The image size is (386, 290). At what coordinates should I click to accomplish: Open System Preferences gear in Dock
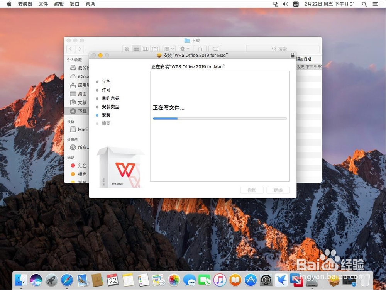pyautogui.click(x=266, y=280)
